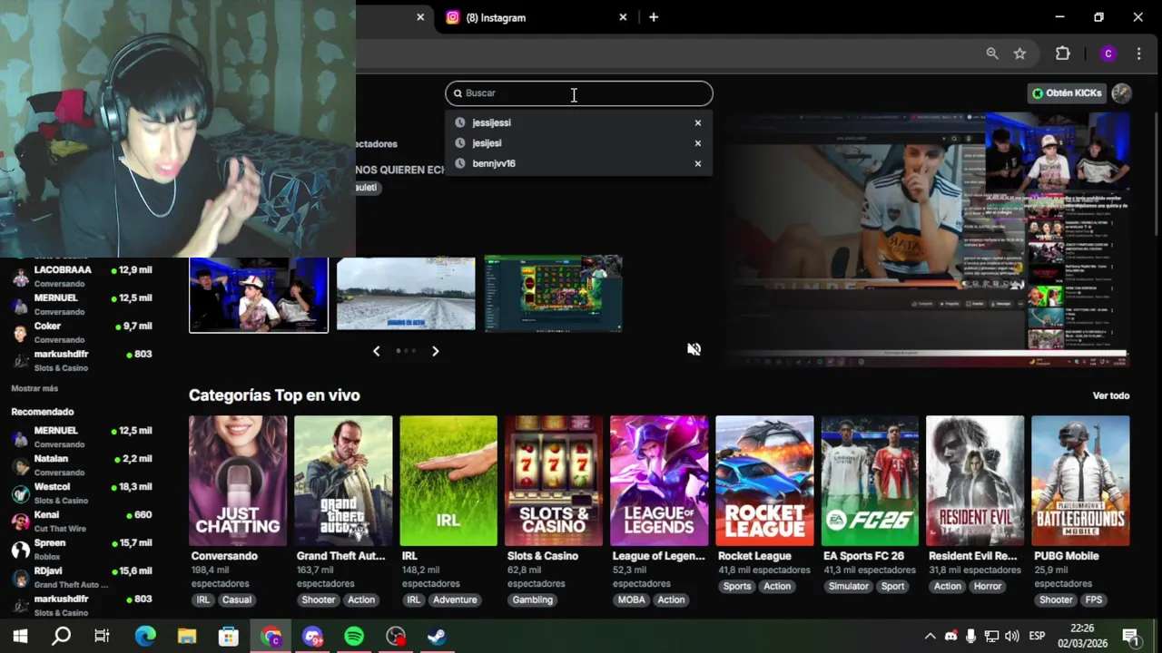
Task: Select the jesijesi search suggestion
Action: (x=487, y=143)
